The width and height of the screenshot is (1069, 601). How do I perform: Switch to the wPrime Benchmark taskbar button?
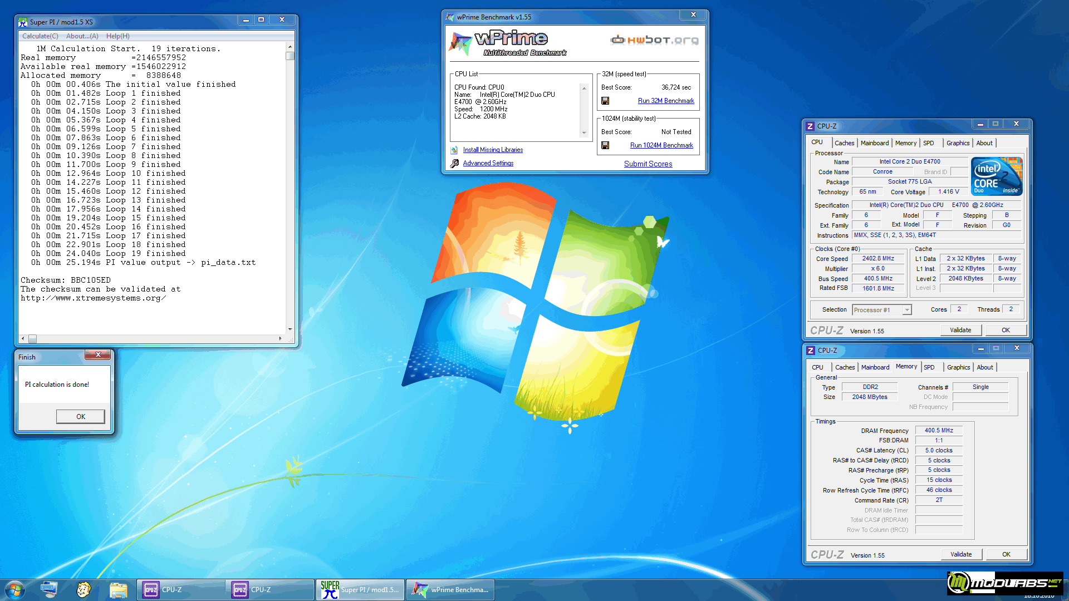tap(451, 590)
